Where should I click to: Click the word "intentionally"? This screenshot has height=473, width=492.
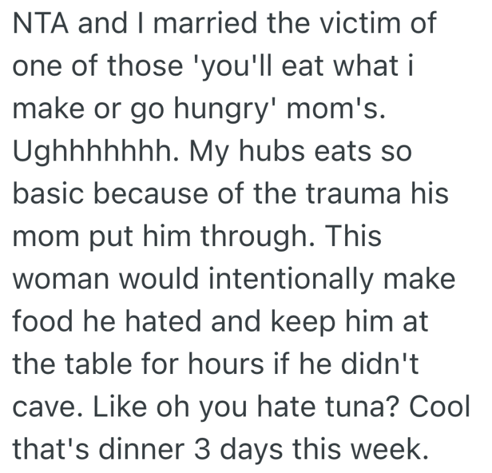pos(293,279)
